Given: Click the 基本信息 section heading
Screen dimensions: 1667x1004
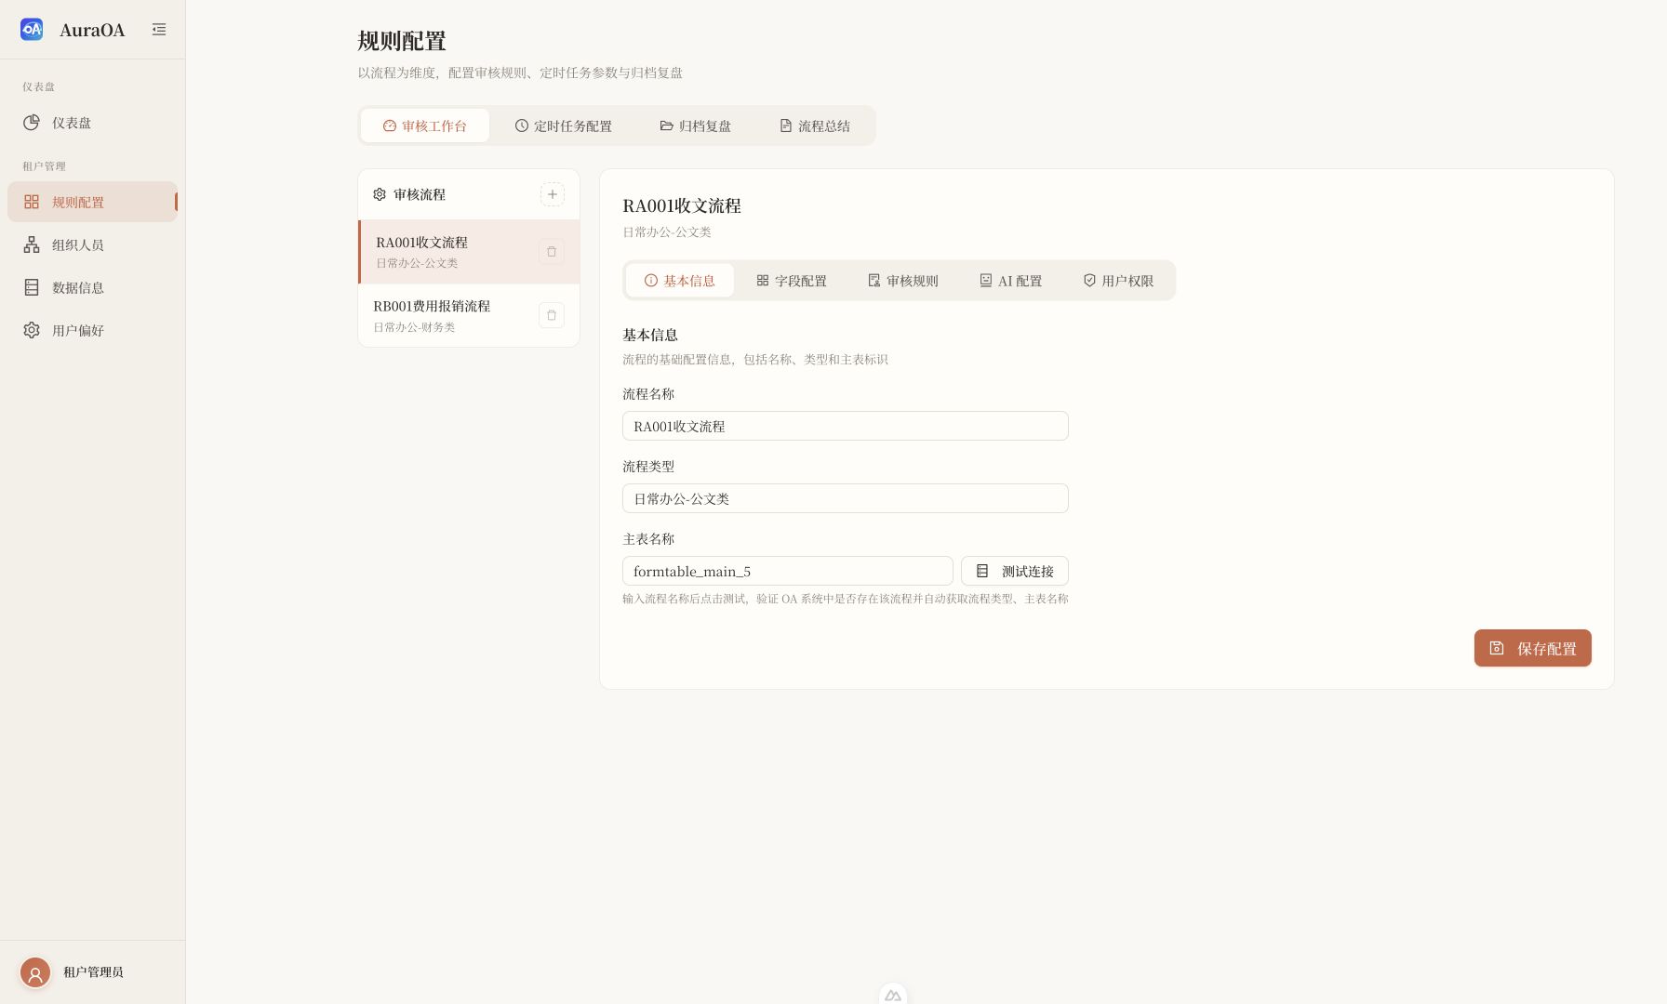Looking at the screenshot, I should coord(650,335).
